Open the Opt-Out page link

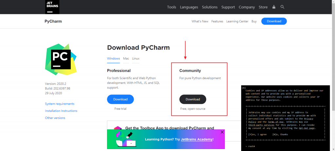coord(307,128)
